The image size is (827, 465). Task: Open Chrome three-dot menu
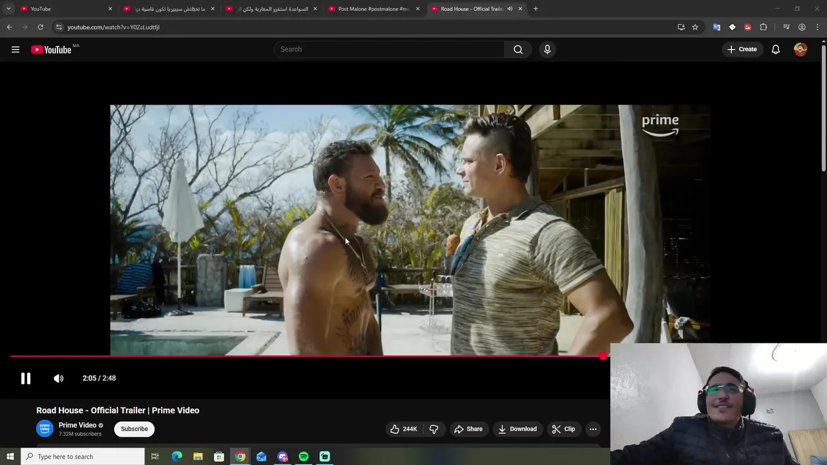[818, 27]
